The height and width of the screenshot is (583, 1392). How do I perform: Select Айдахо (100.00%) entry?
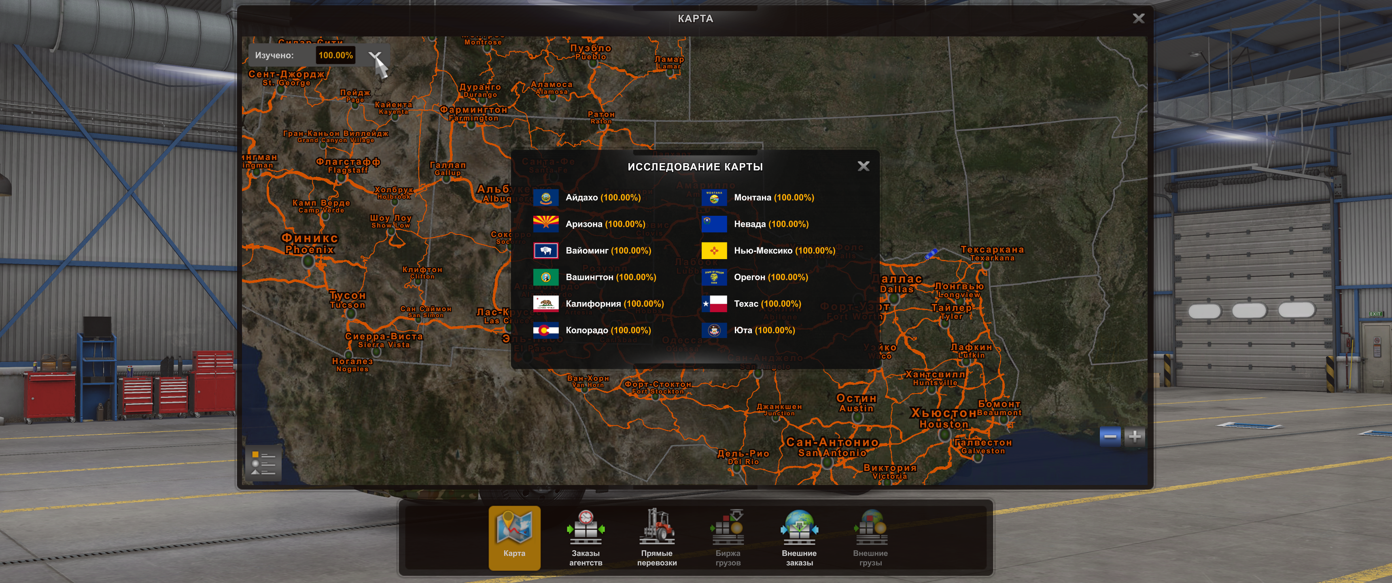(603, 198)
